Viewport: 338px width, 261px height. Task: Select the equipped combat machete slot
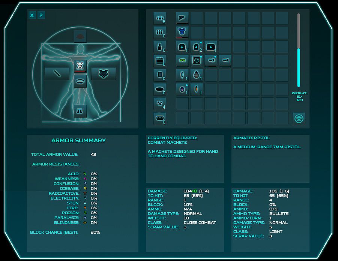[57, 74]
